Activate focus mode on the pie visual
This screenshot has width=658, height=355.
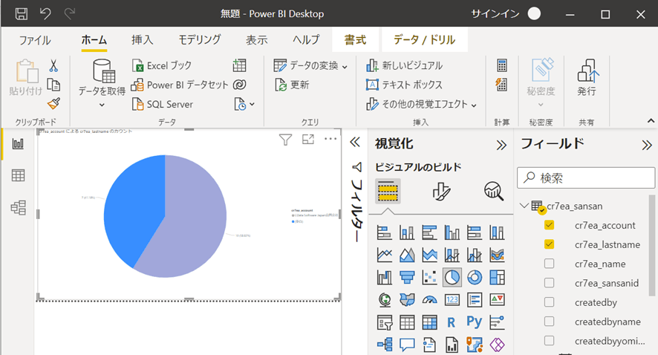point(308,140)
